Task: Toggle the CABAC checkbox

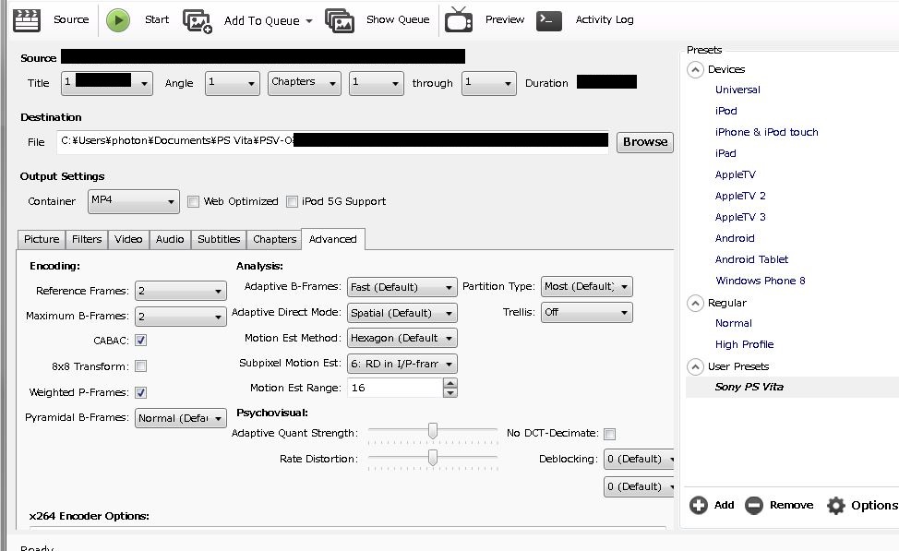Action: 140,341
